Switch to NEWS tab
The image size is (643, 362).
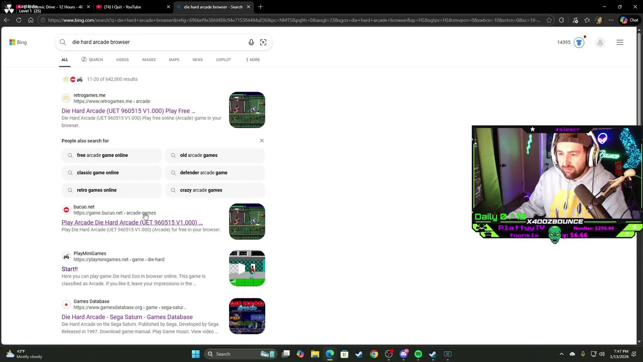(x=197, y=60)
